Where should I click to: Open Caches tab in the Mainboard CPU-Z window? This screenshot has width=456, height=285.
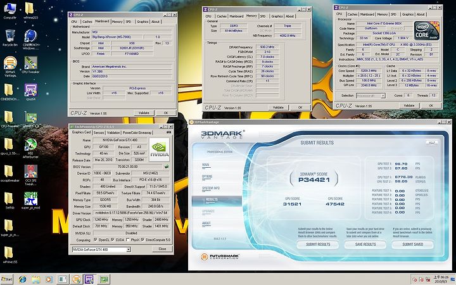(x=87, y=22)
